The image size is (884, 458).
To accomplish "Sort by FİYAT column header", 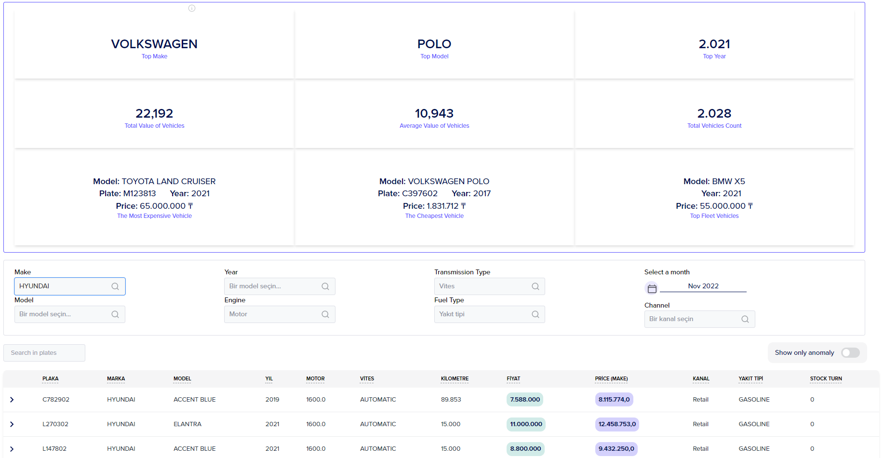I will tap(513, 379).
